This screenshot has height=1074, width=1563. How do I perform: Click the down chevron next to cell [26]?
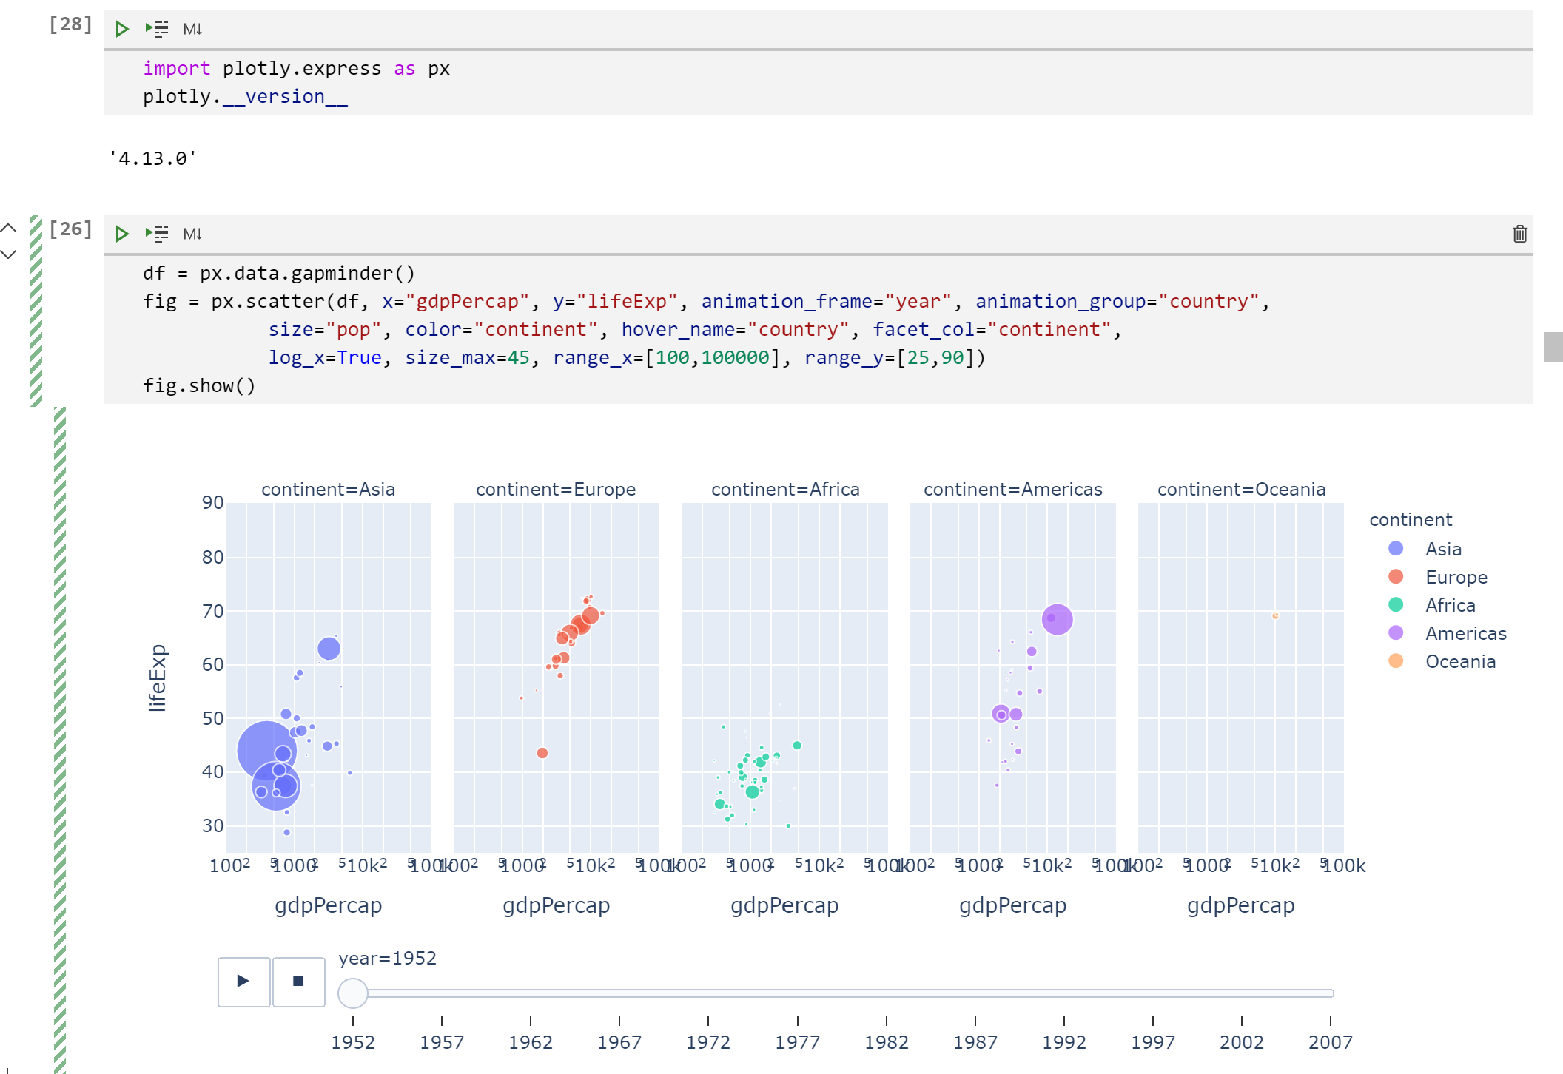coord(8,254)
